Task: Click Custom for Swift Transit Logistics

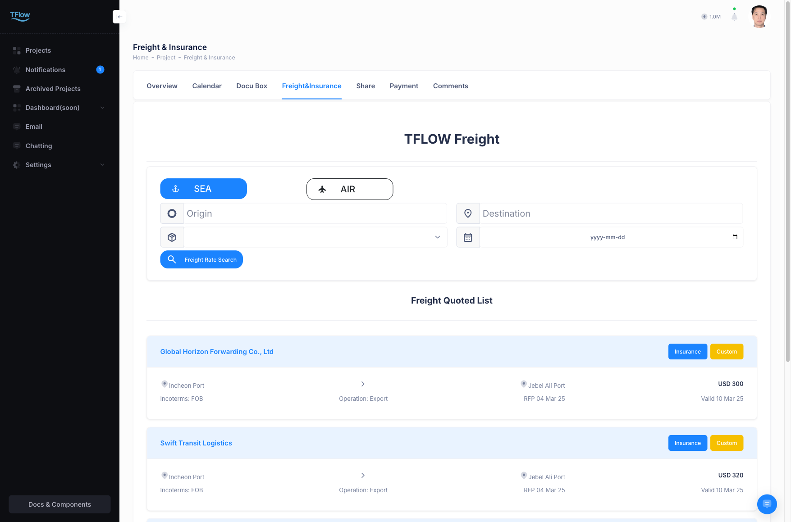Action: pyautogui.click(x=727, y=443)
